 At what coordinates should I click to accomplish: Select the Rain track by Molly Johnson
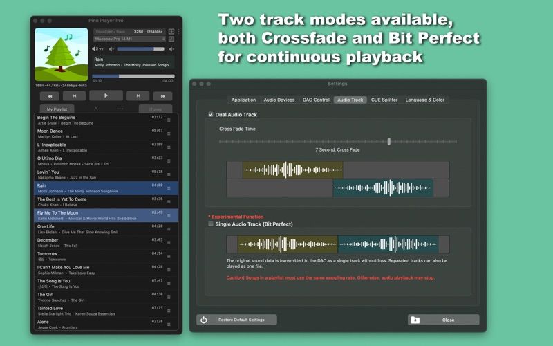pyautogui.click(x=106, y=188)
